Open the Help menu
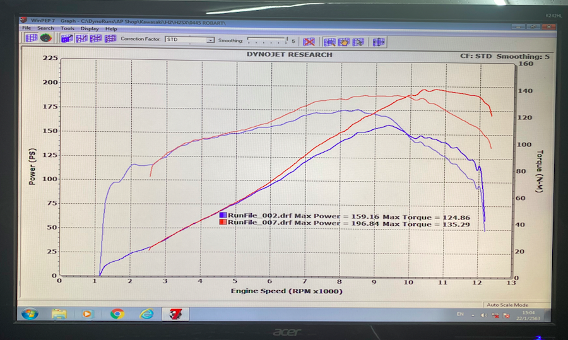568x340 pixels. (111, 28)
